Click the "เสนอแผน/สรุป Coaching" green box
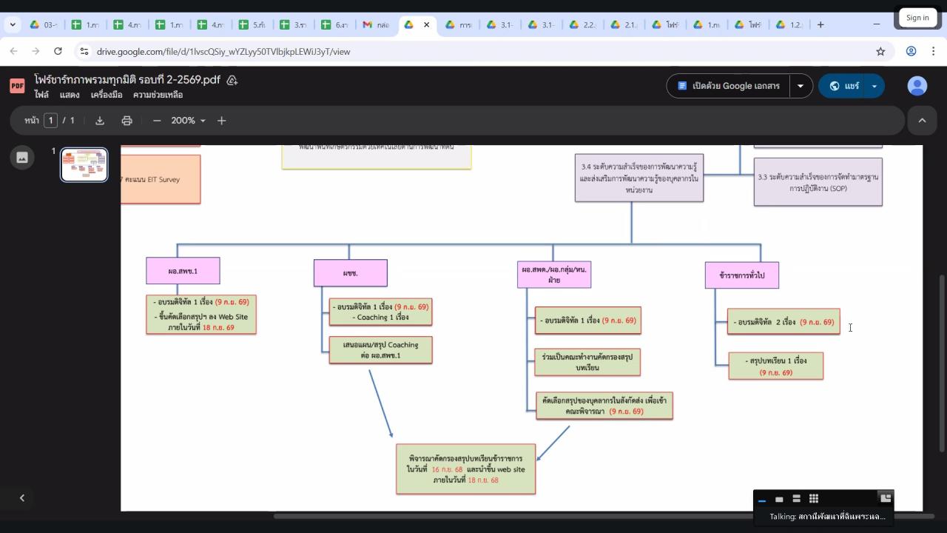The height and width of the screenshot is (533, 947). (381, 350)
